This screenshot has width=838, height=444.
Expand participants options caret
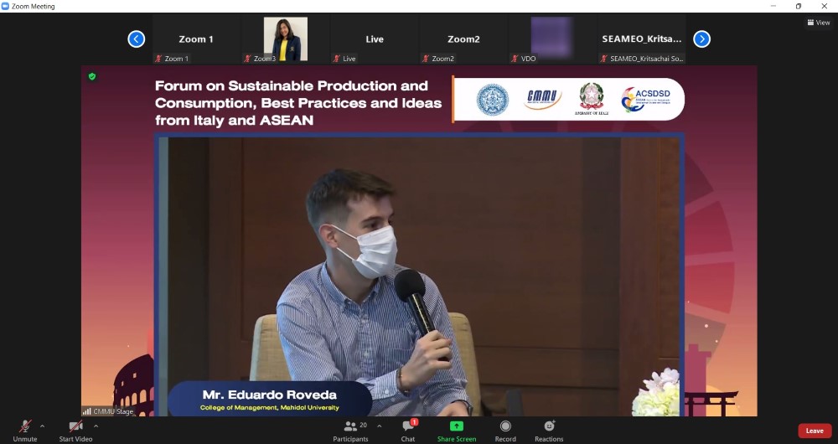(x=379, y=426)
